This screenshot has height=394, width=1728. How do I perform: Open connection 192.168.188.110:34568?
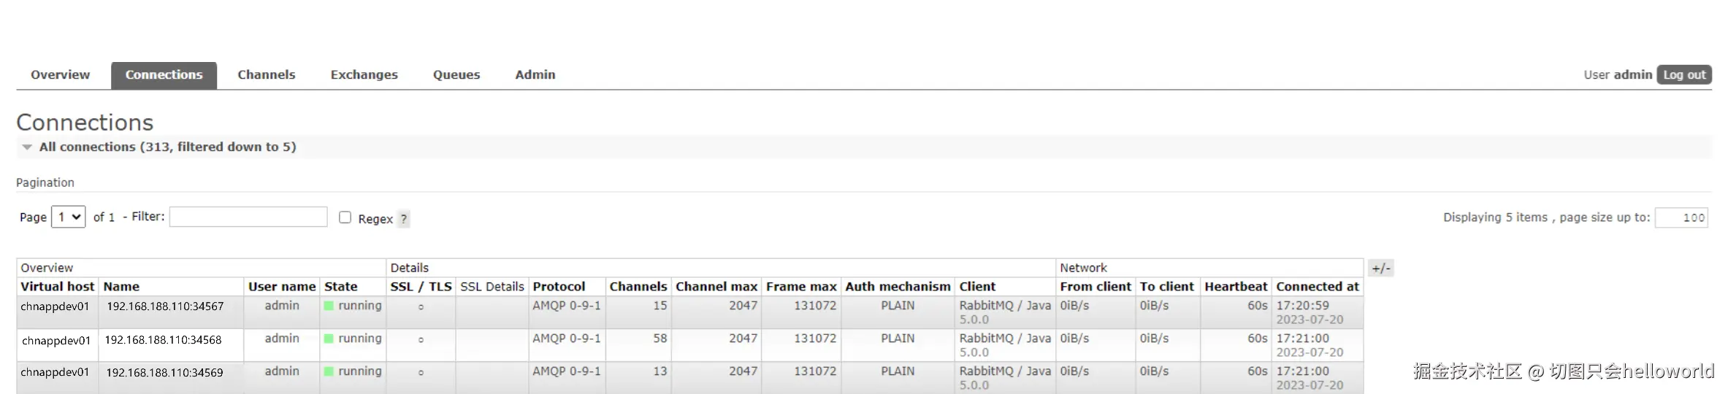(x=163, y=340)
